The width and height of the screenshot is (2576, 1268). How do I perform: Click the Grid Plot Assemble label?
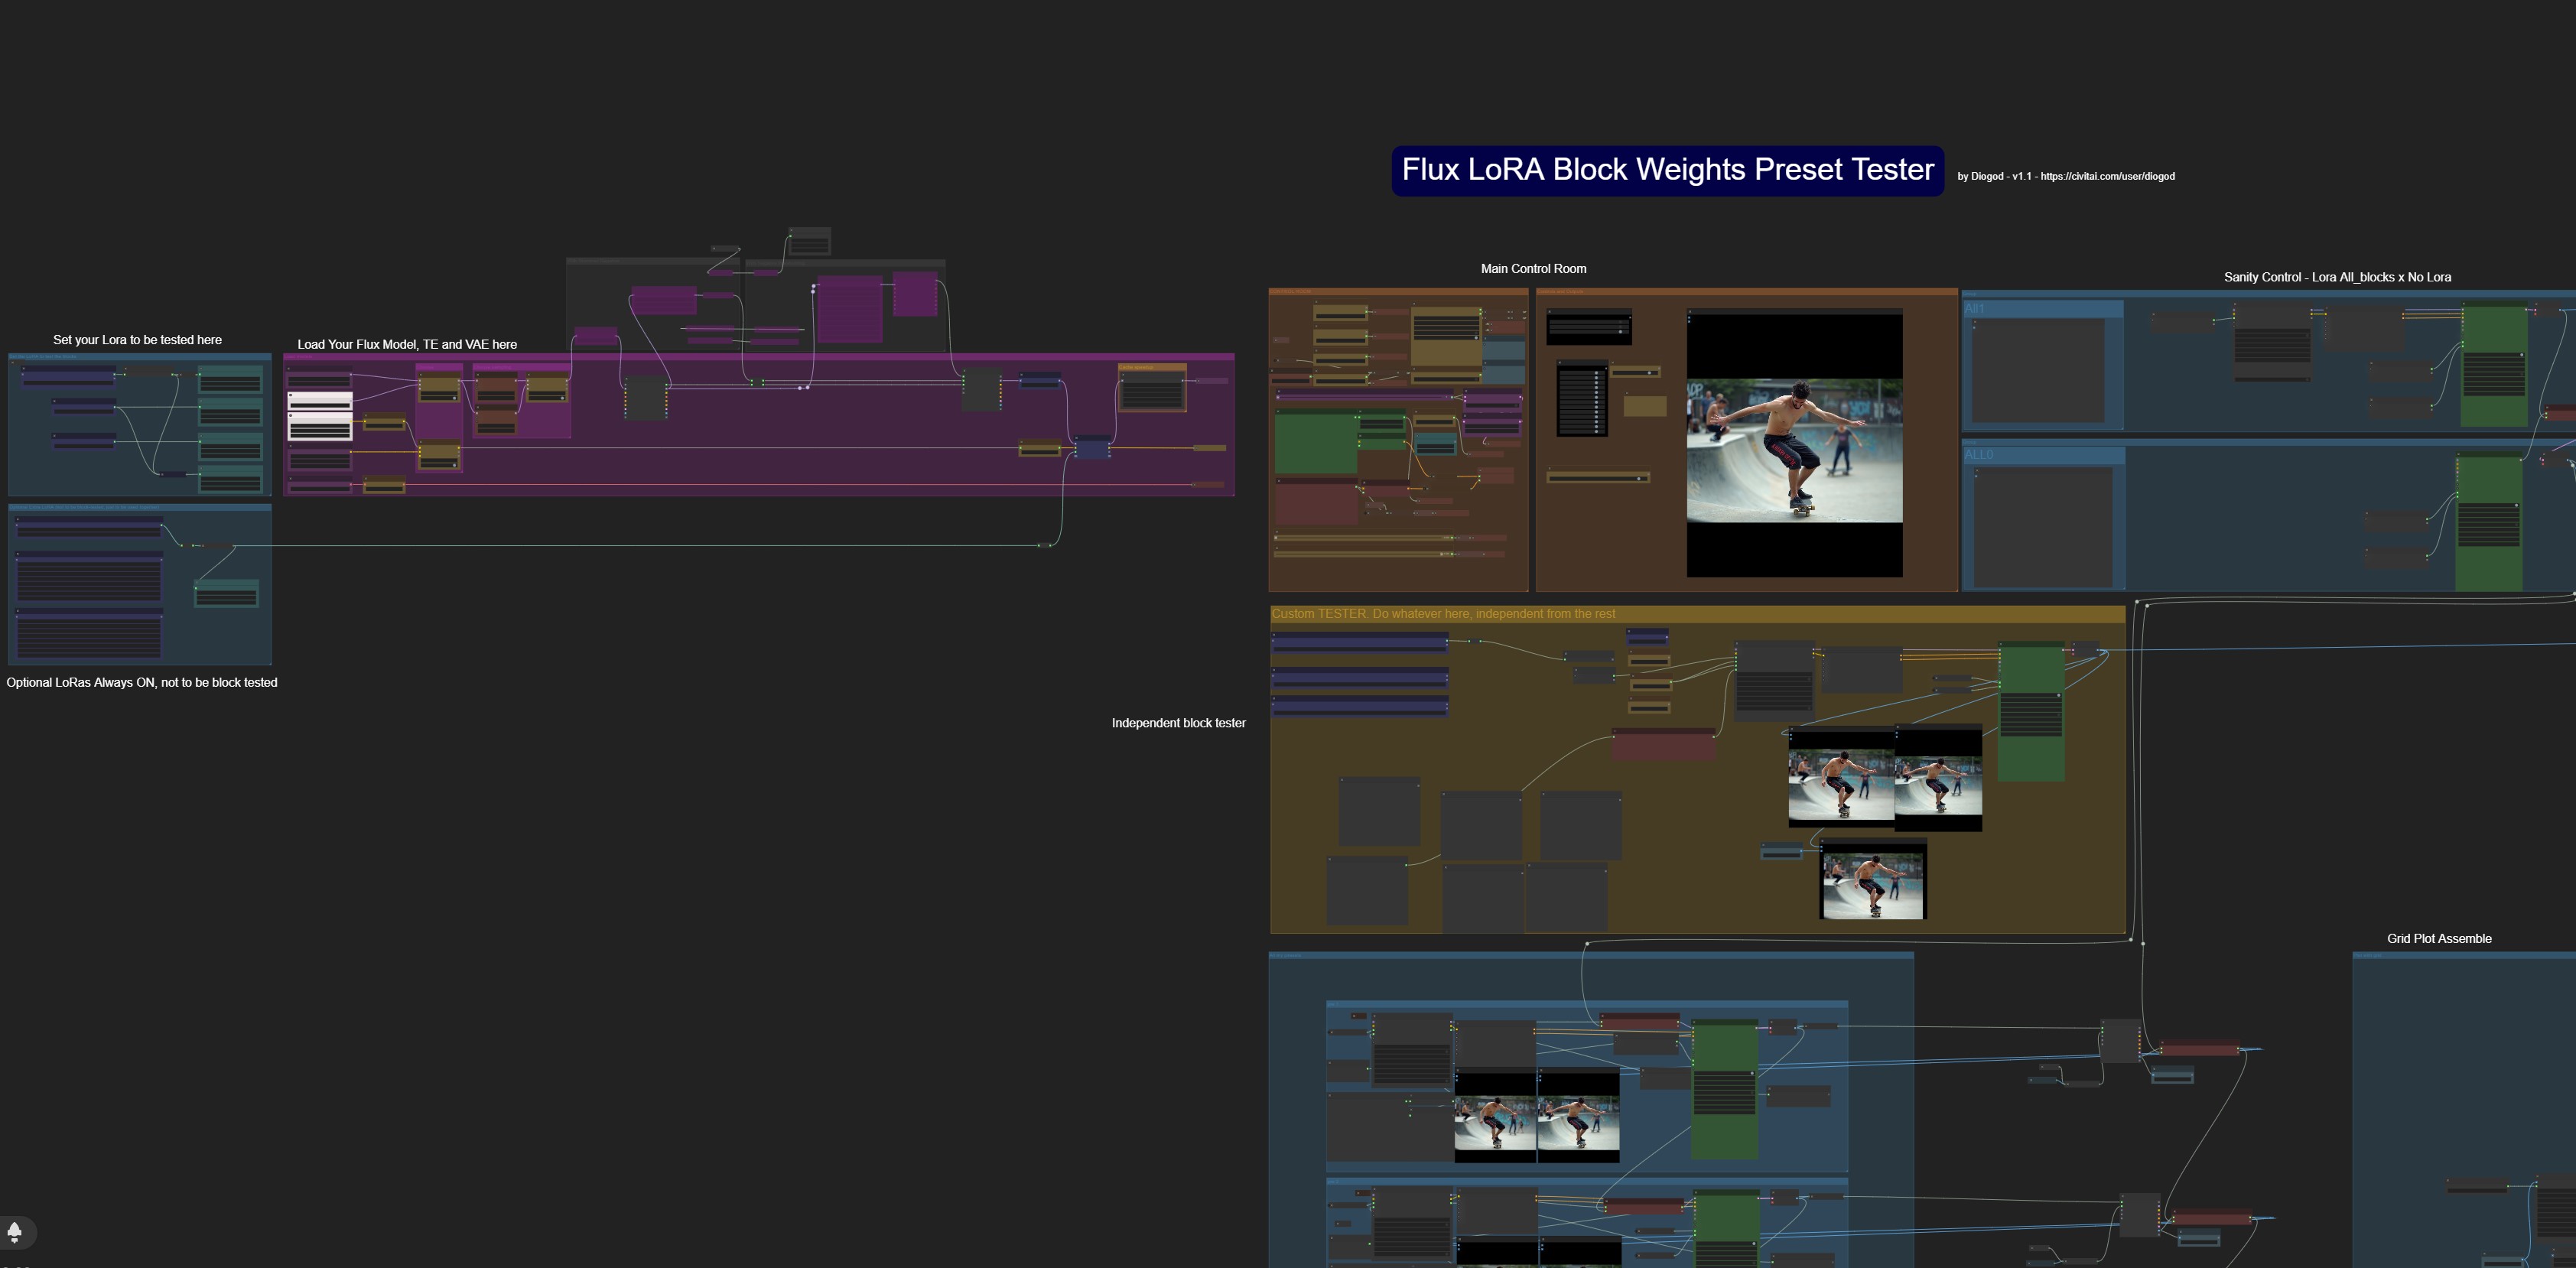pyautogui.click(x=2438, y=939)
